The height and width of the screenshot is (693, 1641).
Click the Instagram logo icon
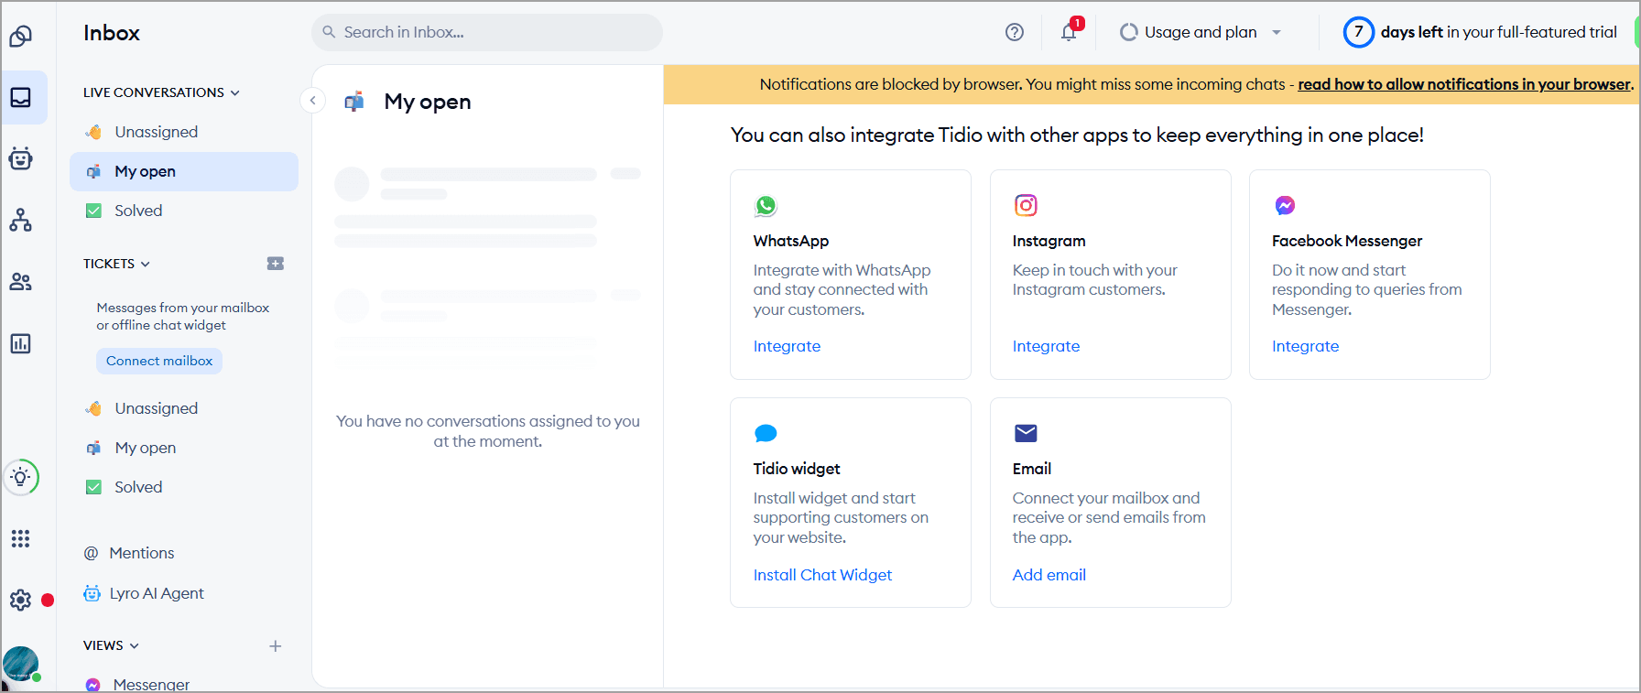pos(1026,205)
